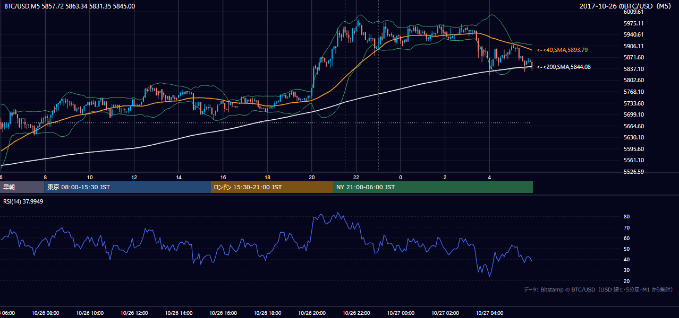679x318 pixels.
Task: Click hour tick 16 under price chart
Action: [x=223, y=178]
